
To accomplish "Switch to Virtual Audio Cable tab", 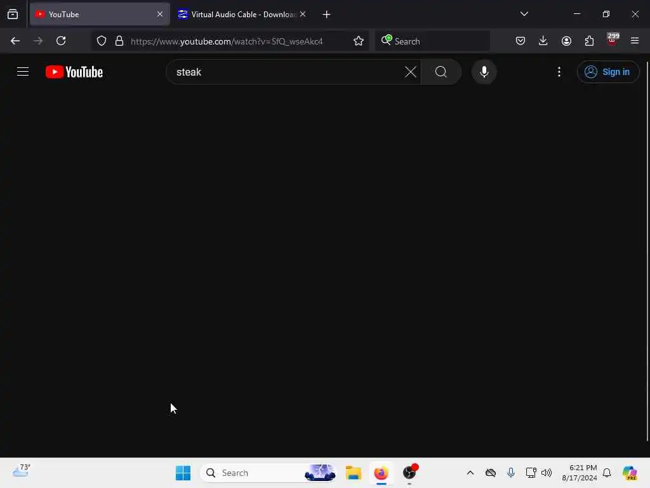I will click(x=242, y=14).
